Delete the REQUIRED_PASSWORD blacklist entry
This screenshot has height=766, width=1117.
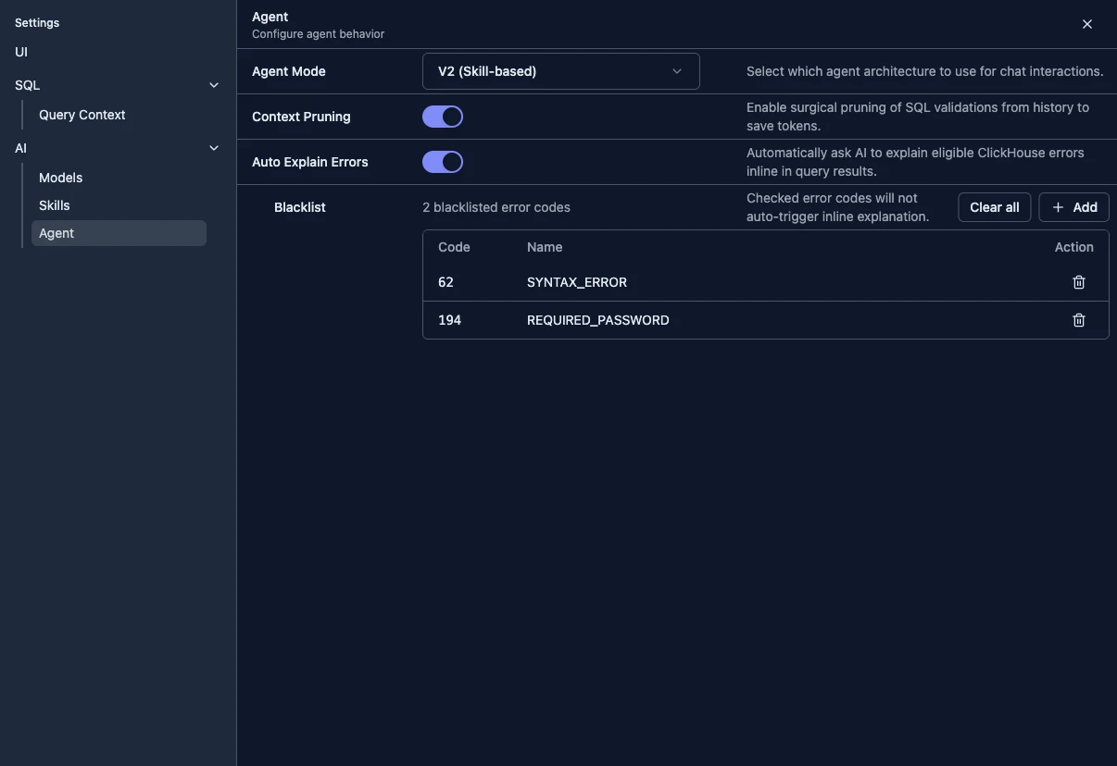[1077, 318]
